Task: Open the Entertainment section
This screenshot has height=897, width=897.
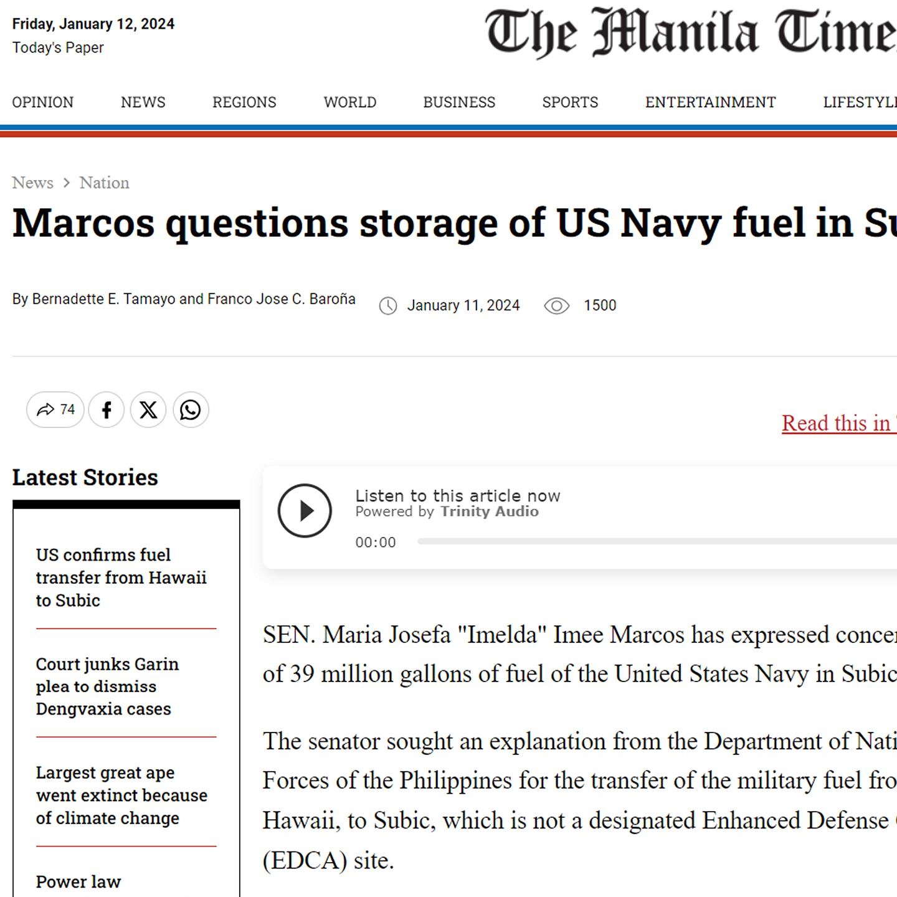Action: (x=710, y=102)
